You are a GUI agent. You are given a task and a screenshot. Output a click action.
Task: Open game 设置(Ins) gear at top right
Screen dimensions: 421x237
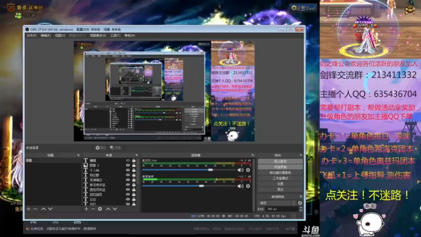[303, 8]
